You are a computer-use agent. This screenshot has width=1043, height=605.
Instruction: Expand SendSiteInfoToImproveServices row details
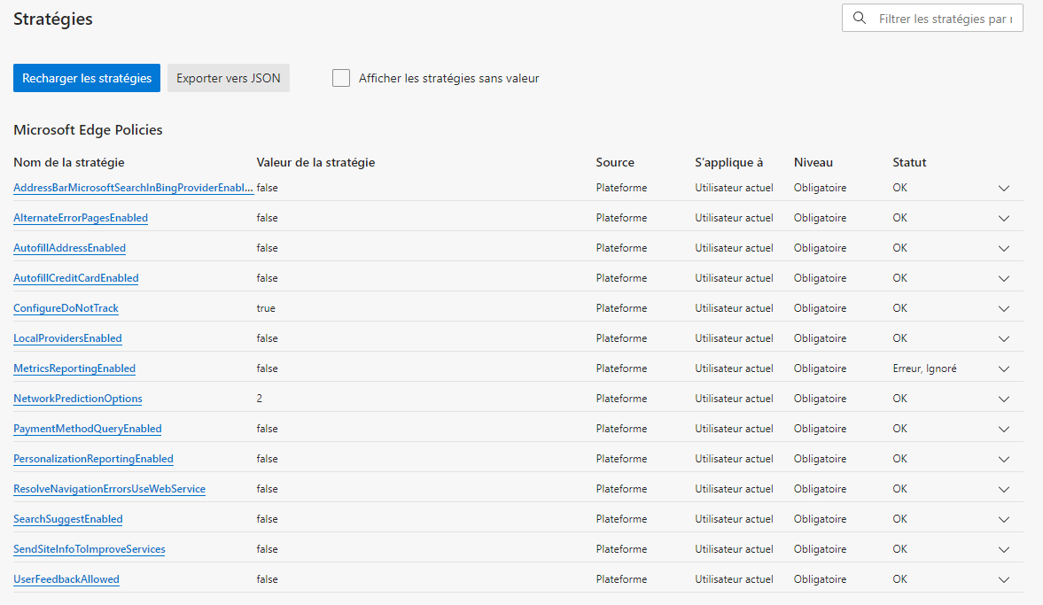click(1004, 550)
